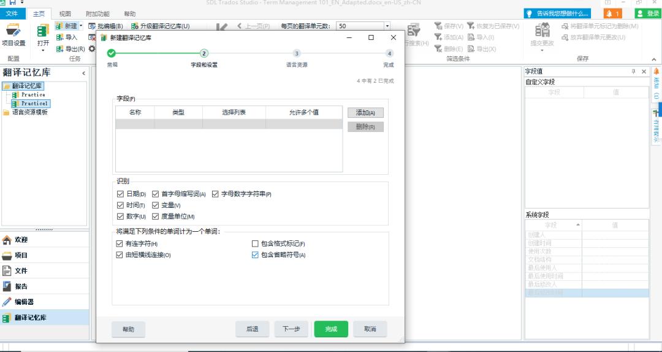Select the 主页 ribbon tab
Viewport: 662px width, 352px height.
39,14
